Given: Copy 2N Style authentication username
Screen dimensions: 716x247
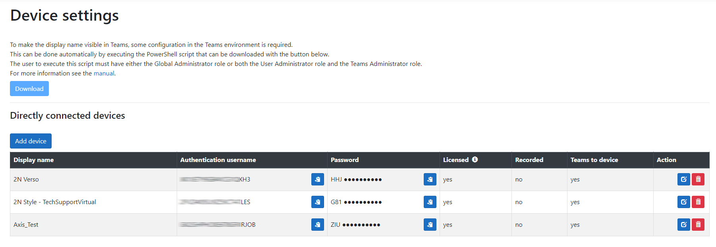Looking at the screenshot, I should click(x=317, y=202).
